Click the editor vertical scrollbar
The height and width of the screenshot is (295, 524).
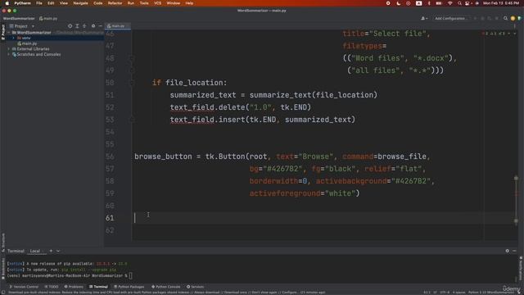point(516,199)
